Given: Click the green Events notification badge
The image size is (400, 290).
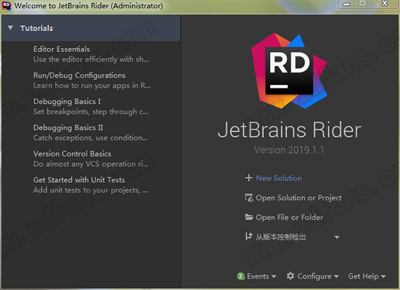Looking at the screenshot, I should tap(240, 276).
